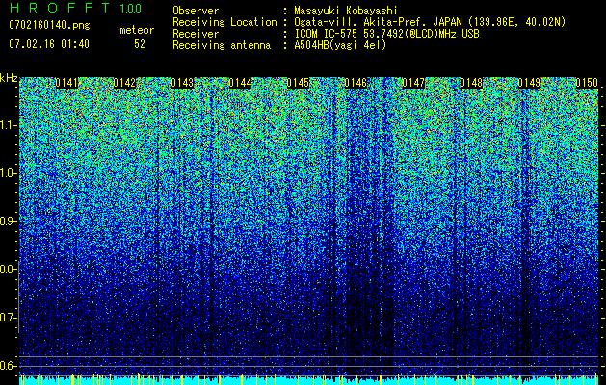Click the Receiving Location field label

coord(224,22)
